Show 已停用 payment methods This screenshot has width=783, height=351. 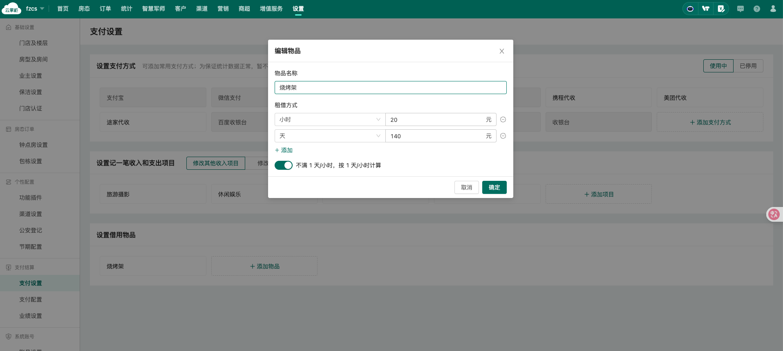(748, 66)
